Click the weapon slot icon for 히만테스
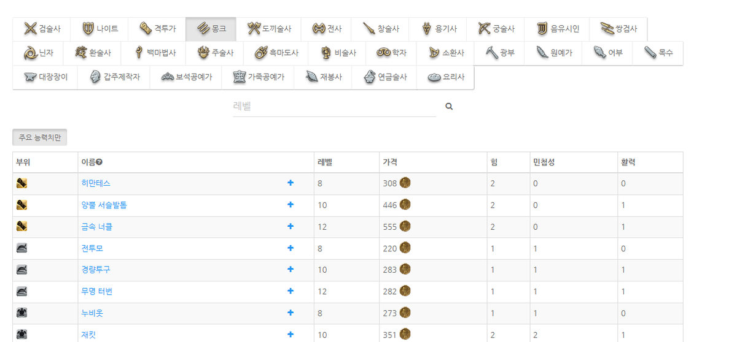 click(x=21, y=183)
